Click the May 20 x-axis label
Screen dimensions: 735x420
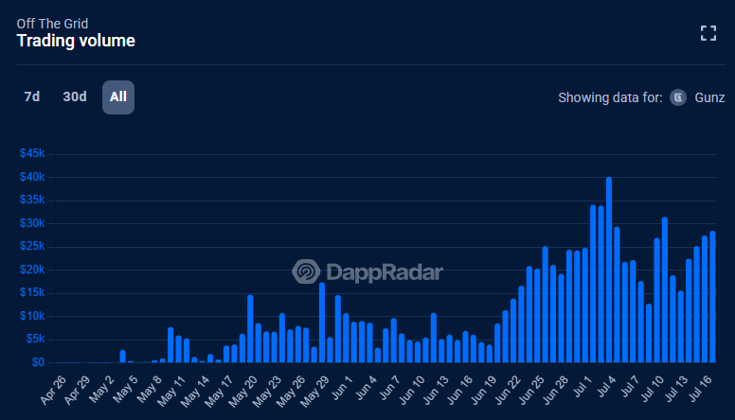242,391
